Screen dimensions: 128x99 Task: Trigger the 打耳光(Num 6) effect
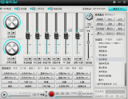click(x=28, y=78)
